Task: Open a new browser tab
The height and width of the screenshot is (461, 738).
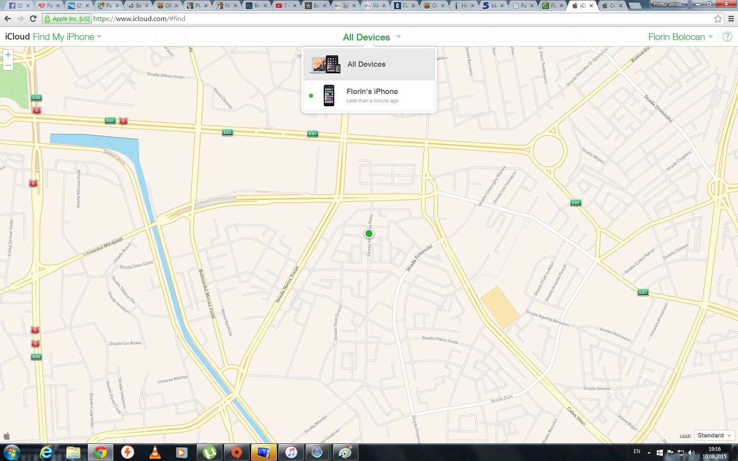Action: pos(634,6)
